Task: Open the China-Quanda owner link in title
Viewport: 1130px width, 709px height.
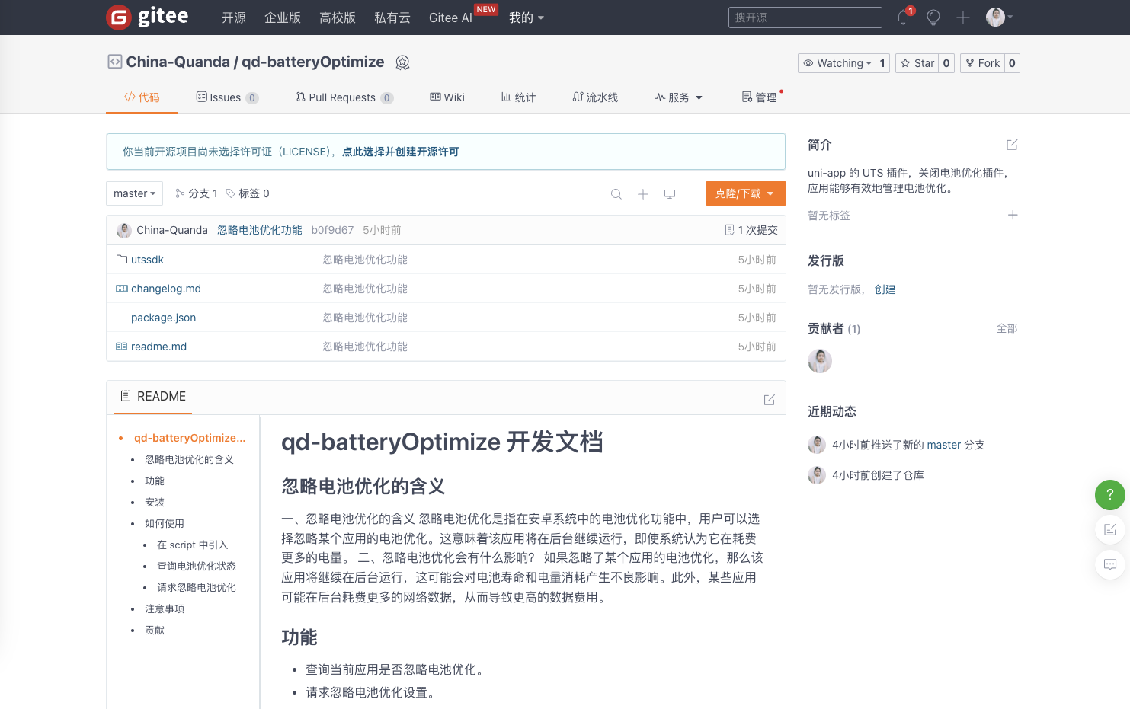Action: [x=178, y=62]
